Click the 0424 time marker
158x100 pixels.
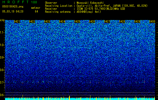[62, 21]
